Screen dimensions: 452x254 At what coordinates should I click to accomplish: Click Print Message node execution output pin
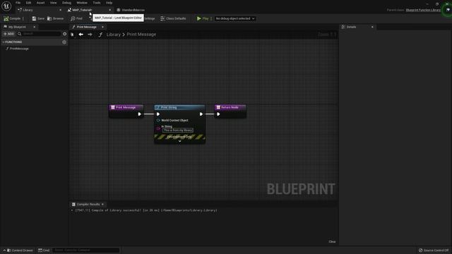(140, 114)
